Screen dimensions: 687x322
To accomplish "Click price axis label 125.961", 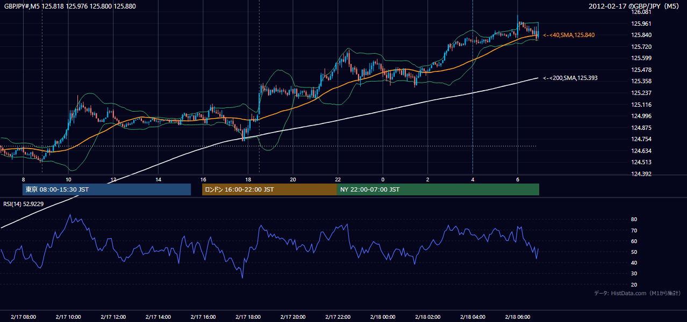I will point(642,24).
